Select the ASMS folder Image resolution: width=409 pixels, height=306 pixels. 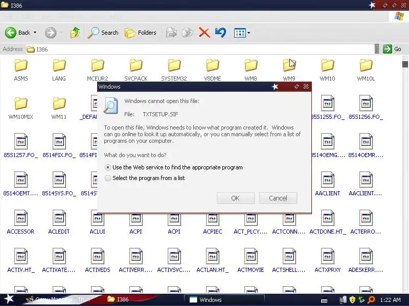pos(21,70)
